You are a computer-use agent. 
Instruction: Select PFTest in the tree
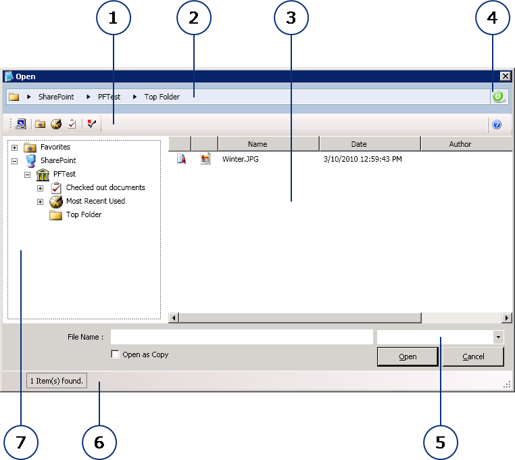(x=64, y=174)
